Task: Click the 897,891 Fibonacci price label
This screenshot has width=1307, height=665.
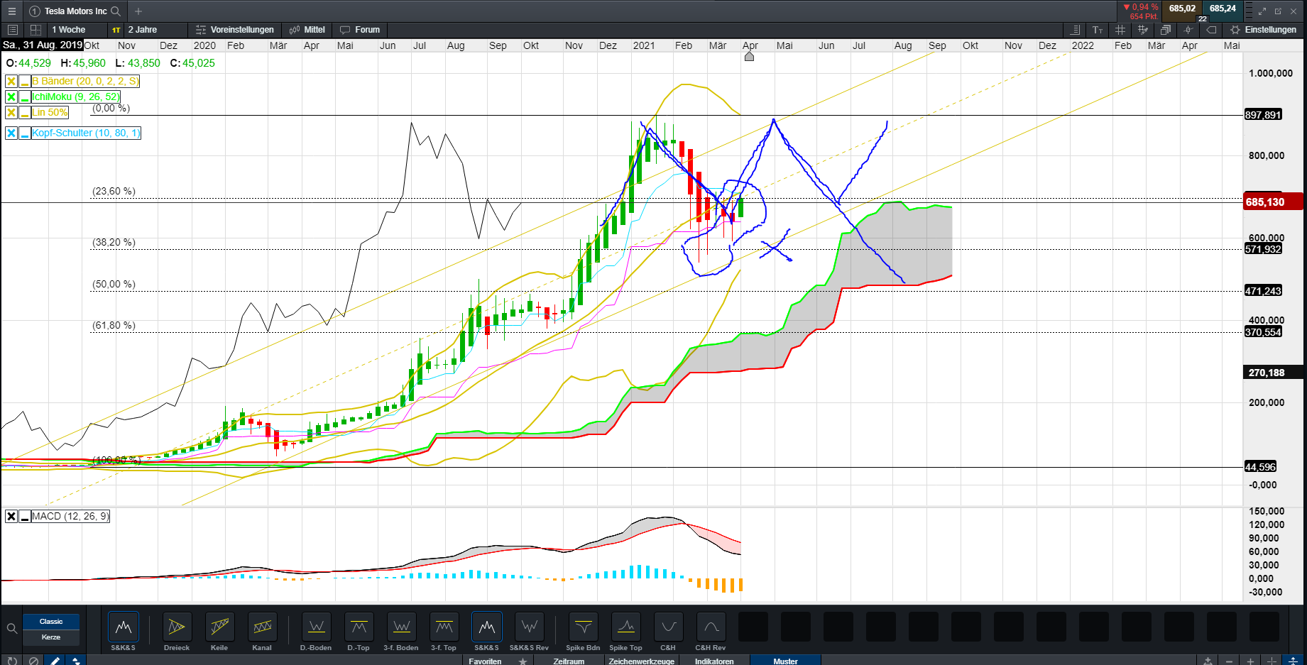Action: click(1263, 115)
